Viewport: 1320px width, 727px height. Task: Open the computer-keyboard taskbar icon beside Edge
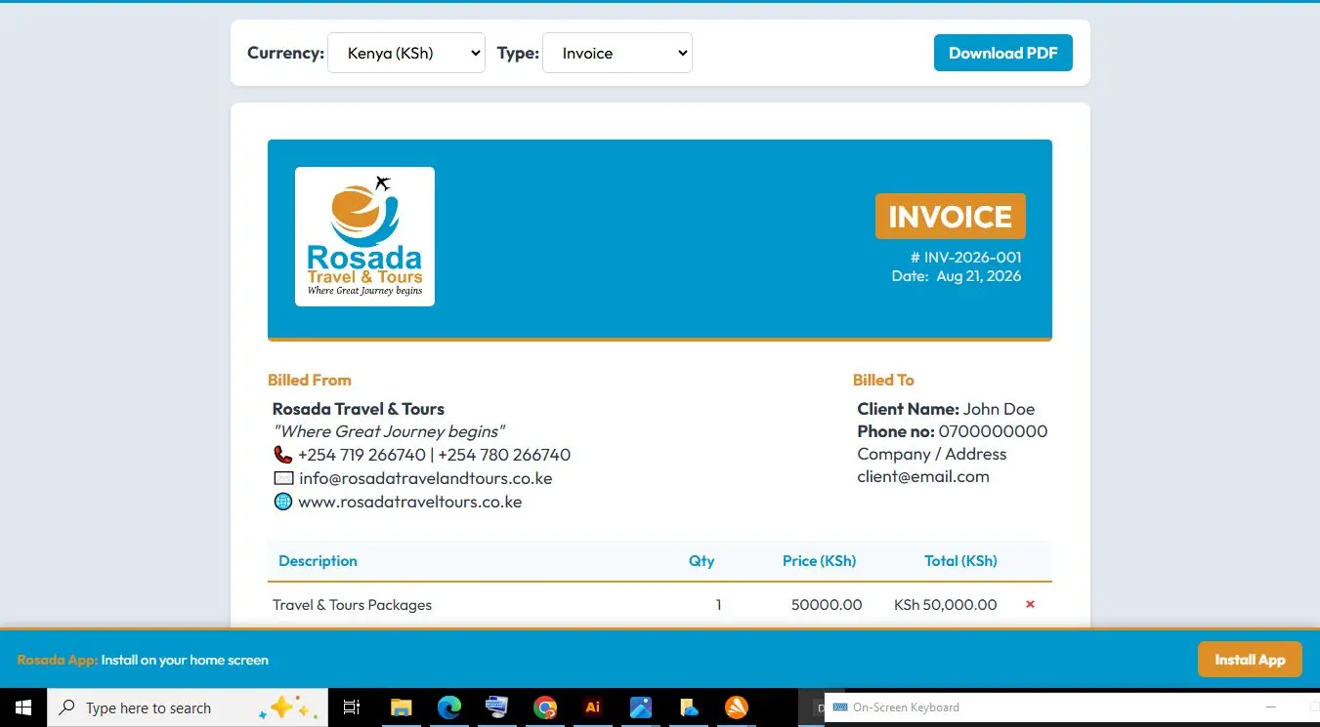pos(496,707)
